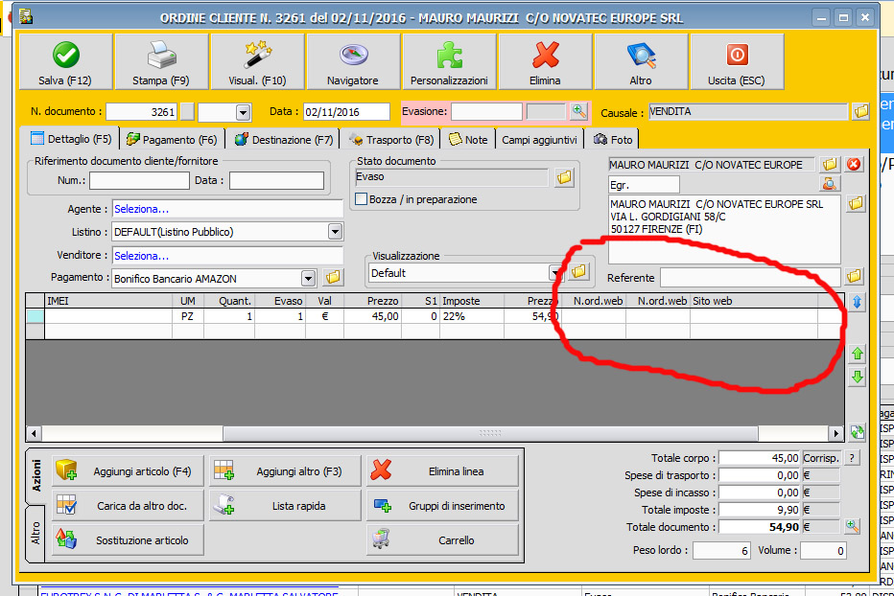Image resolution: width=894 pixels, height=596 pixels.
Task: Click the customer search icon beside Egr.
Action: 830,184
